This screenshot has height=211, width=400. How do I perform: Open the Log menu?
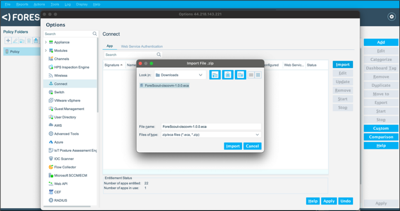pos(68,4)
